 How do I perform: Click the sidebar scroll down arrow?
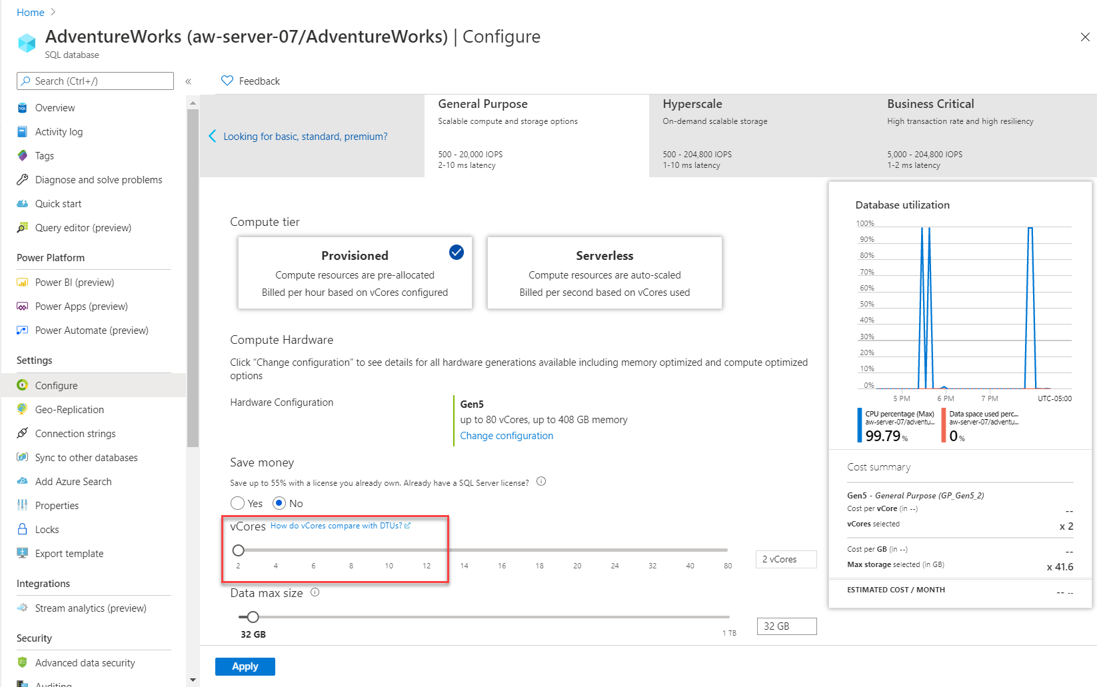tap(193, 680)
